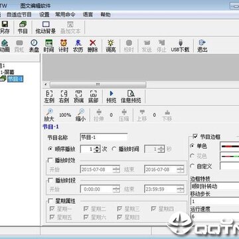Open the 语言 menu
Image resolution: width=239 pixels, height=239 pixels.
coord(88,15)
